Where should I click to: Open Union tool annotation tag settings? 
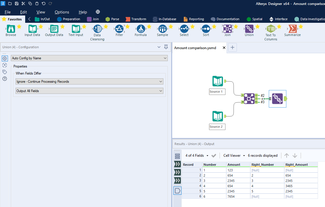tap(4, 72)
